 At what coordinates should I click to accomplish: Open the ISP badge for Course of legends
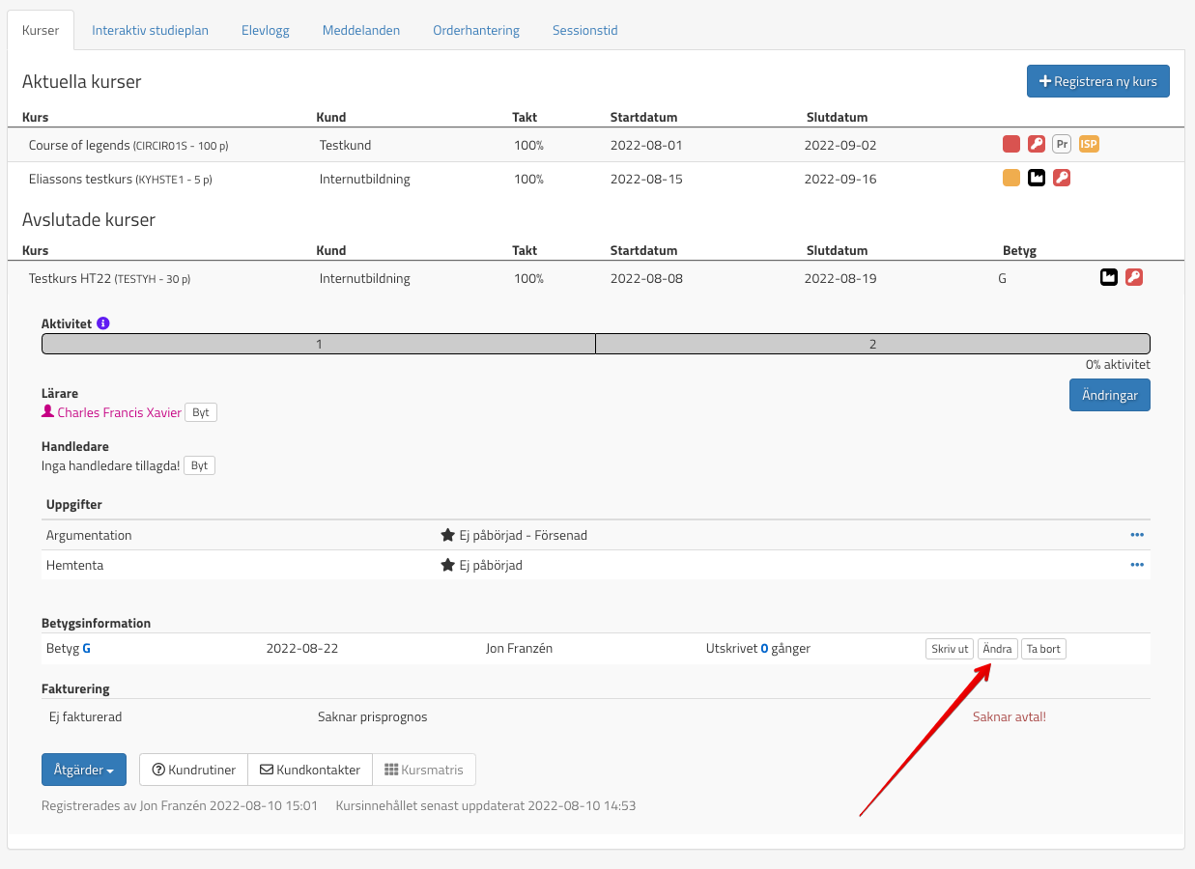coord(1089,145)
